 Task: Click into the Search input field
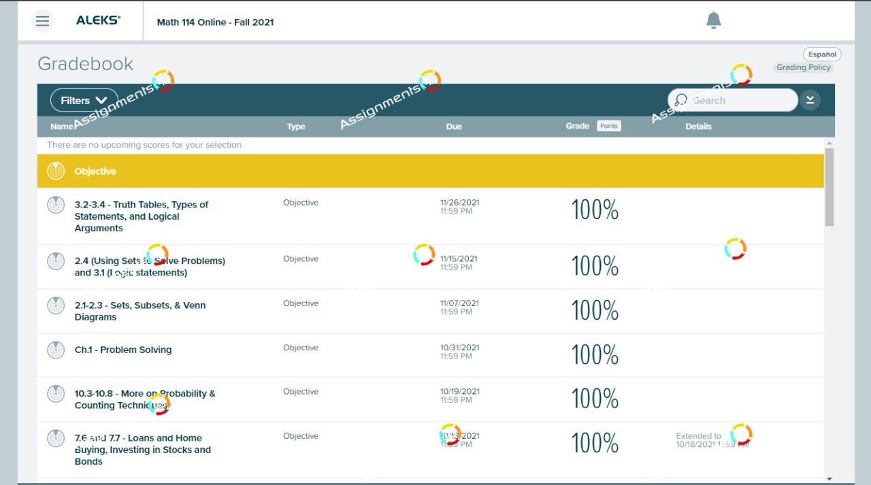point(738,101)
